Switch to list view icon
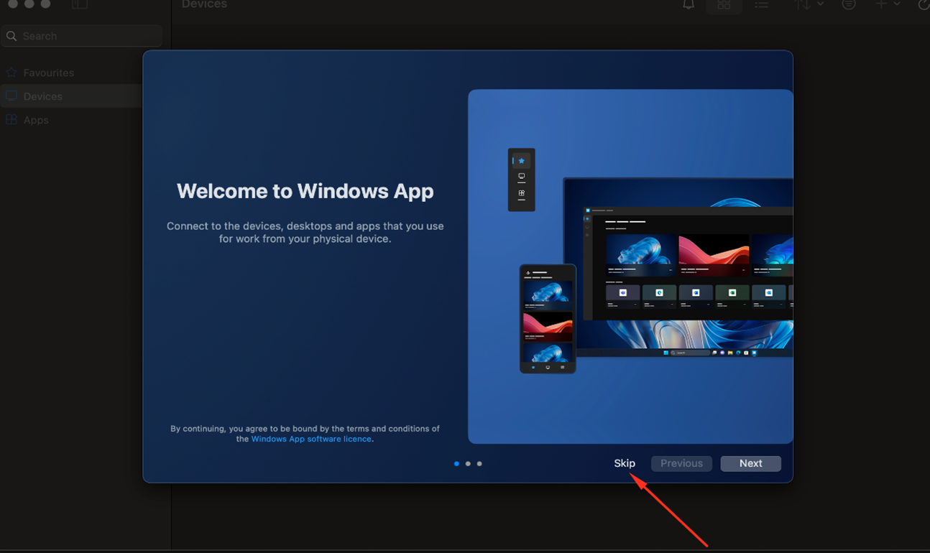Viewport: 930px width, 553px height. [761, 5]
